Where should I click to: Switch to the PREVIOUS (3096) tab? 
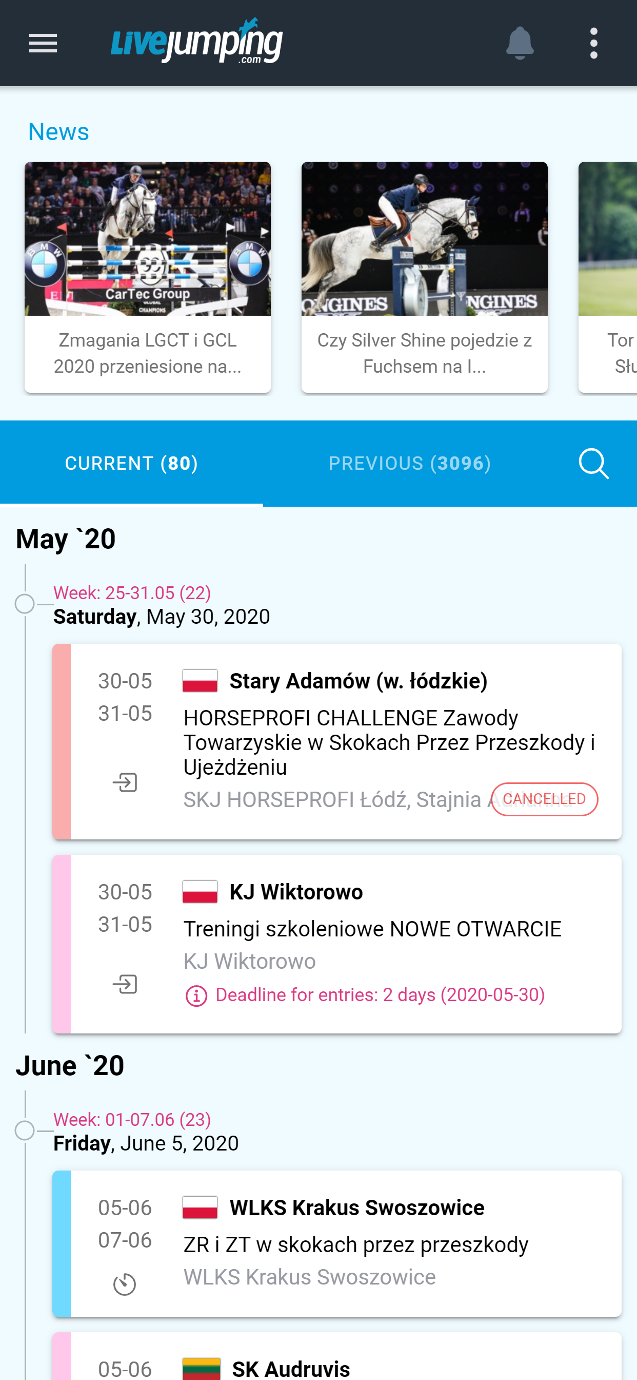pos(409,464)
